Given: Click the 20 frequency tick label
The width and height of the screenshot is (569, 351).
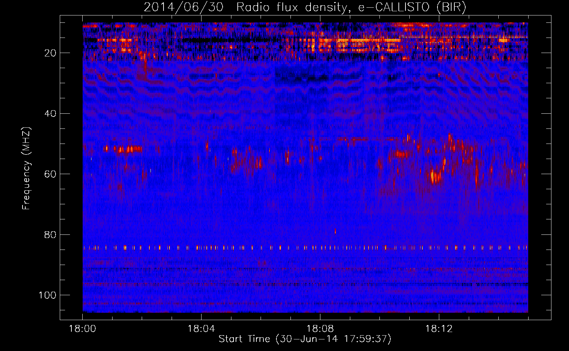Looking at the screenshot, I should pyautogui.click(x=50, y=53).
